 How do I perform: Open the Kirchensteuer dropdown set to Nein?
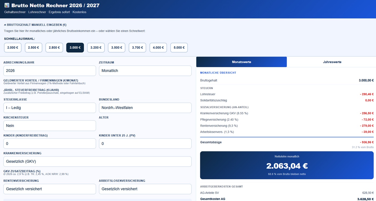point(50,126)
